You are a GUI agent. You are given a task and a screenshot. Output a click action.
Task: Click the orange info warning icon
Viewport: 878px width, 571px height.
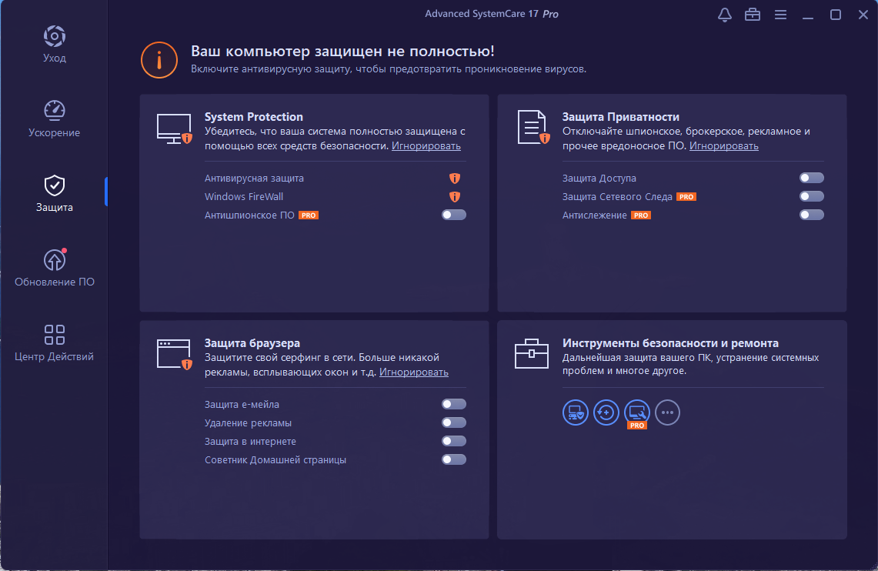tap(159, 60)
